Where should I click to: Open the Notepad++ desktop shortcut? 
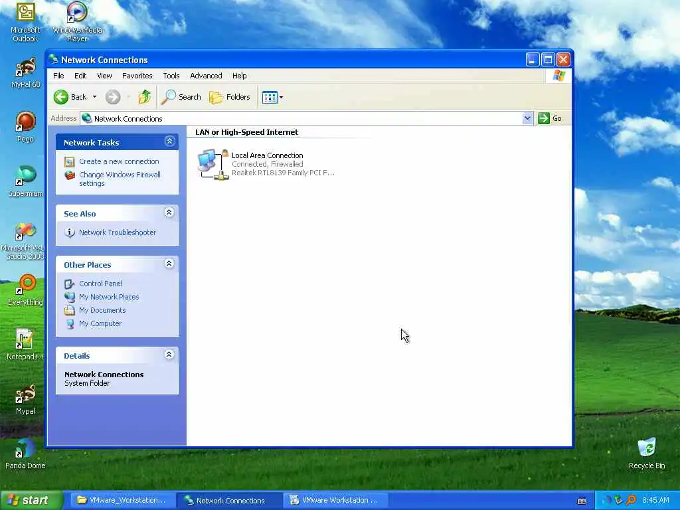point(26,345)
